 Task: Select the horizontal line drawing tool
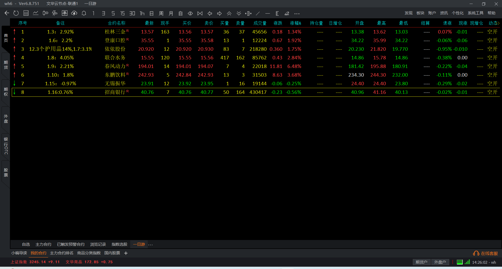(x=267, y=13)
